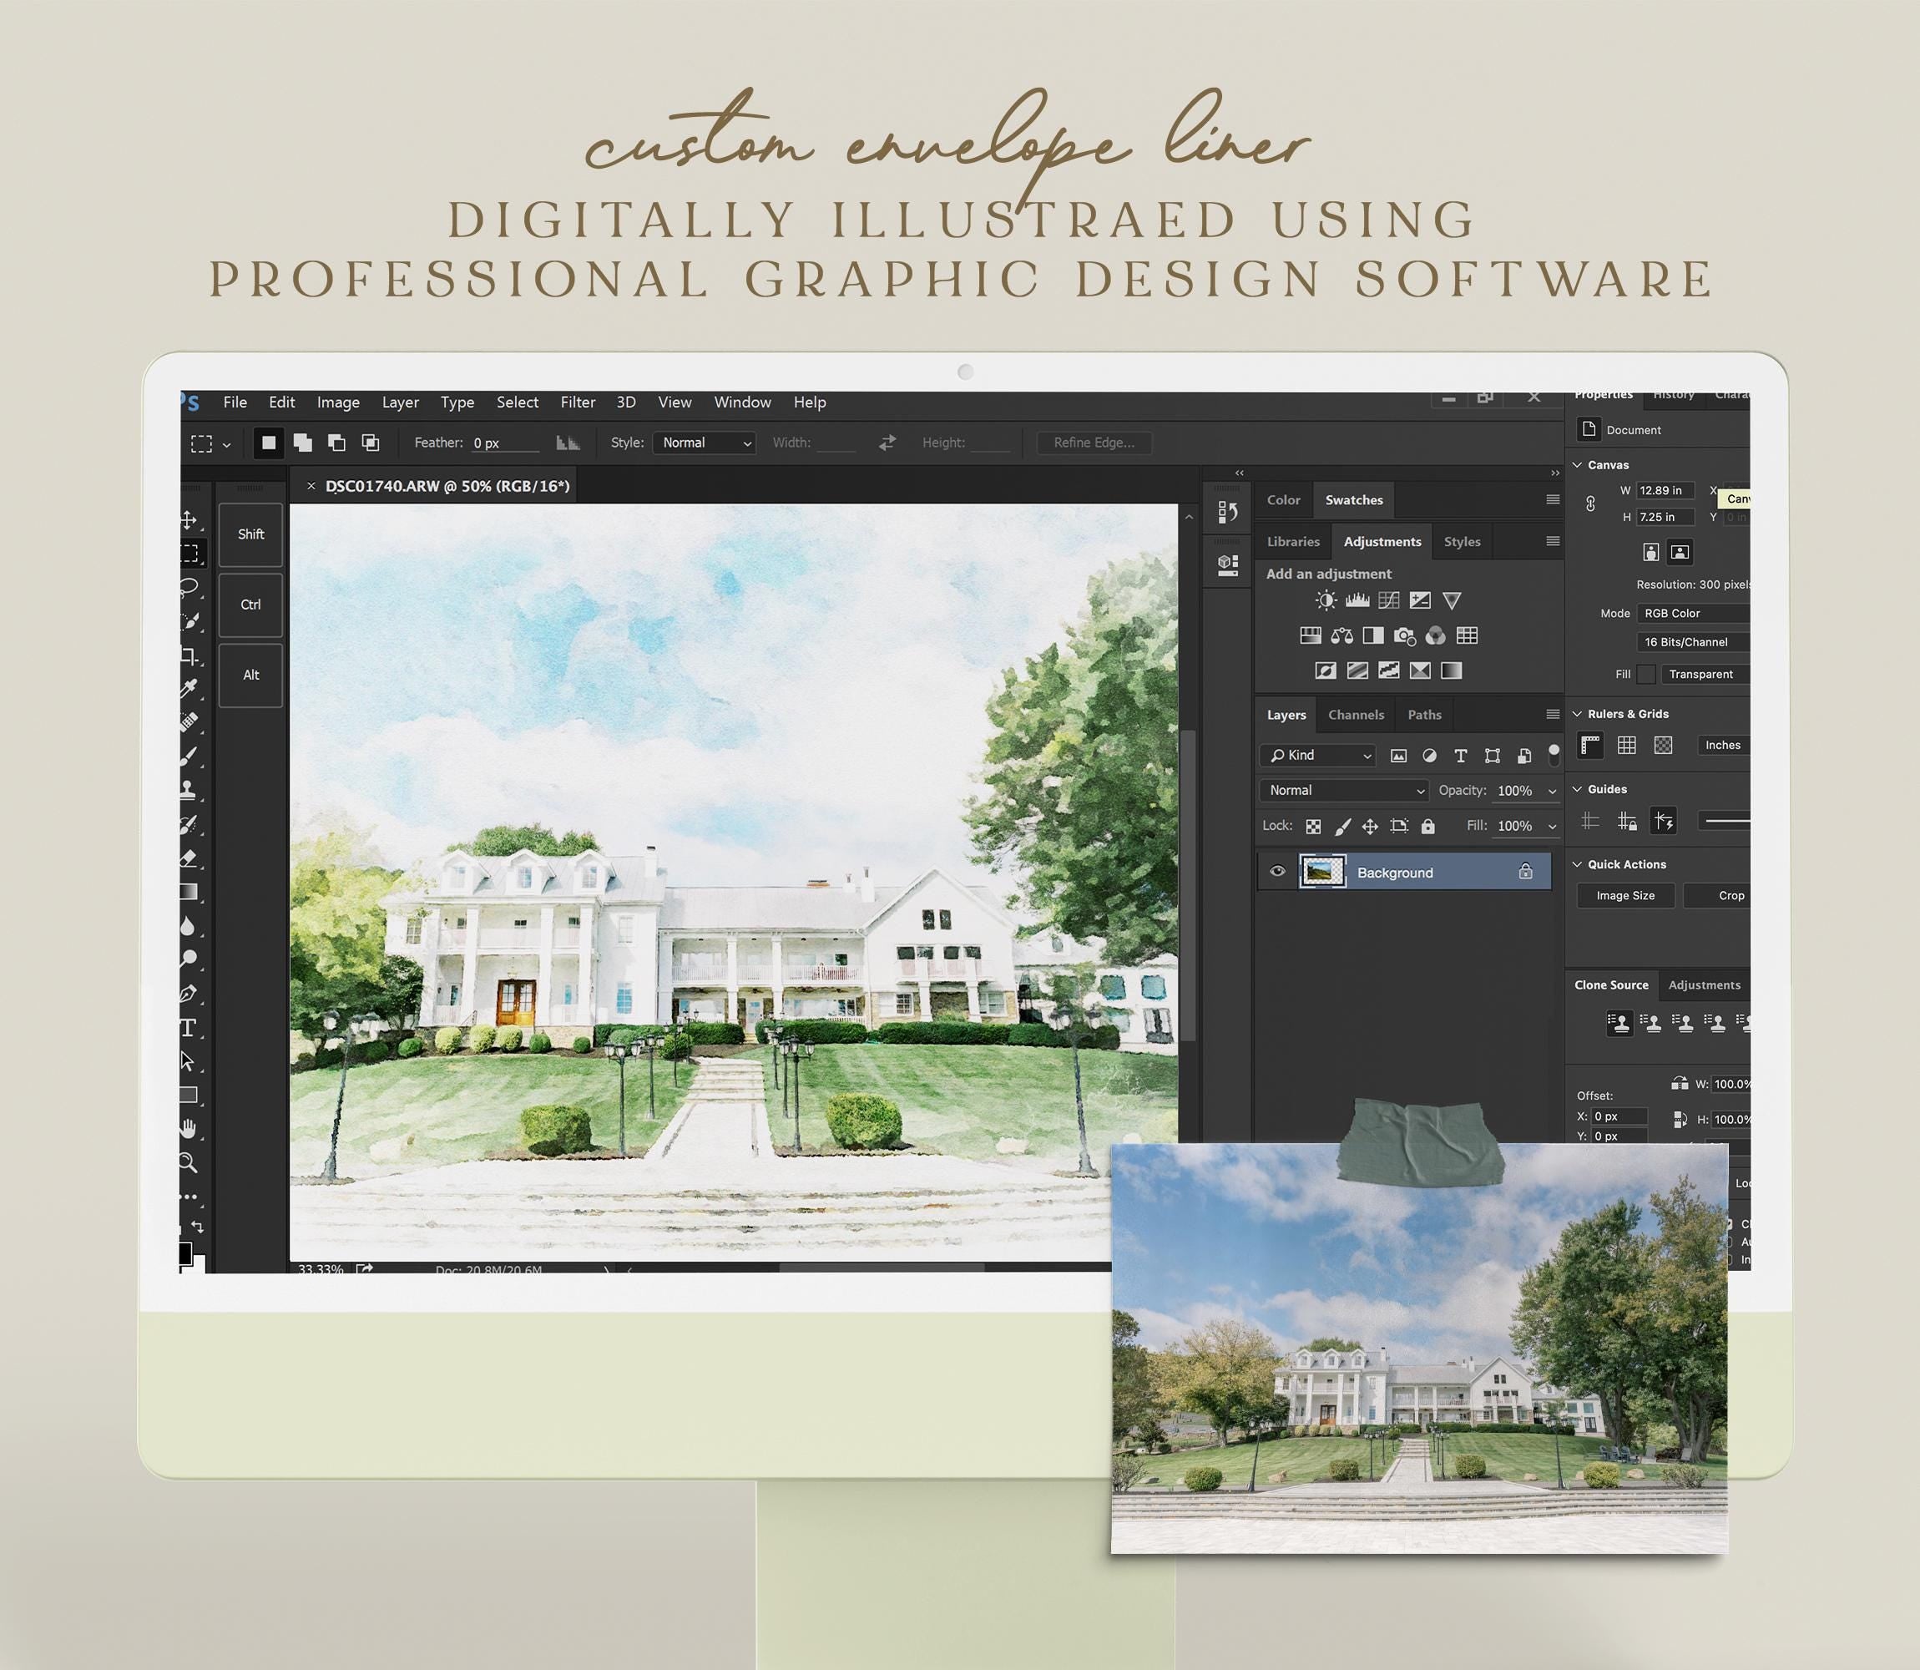1920x1670 pixels.
Task: Add an Invert adjustment
Action: pyautogui.click(x=1325, y=670)
